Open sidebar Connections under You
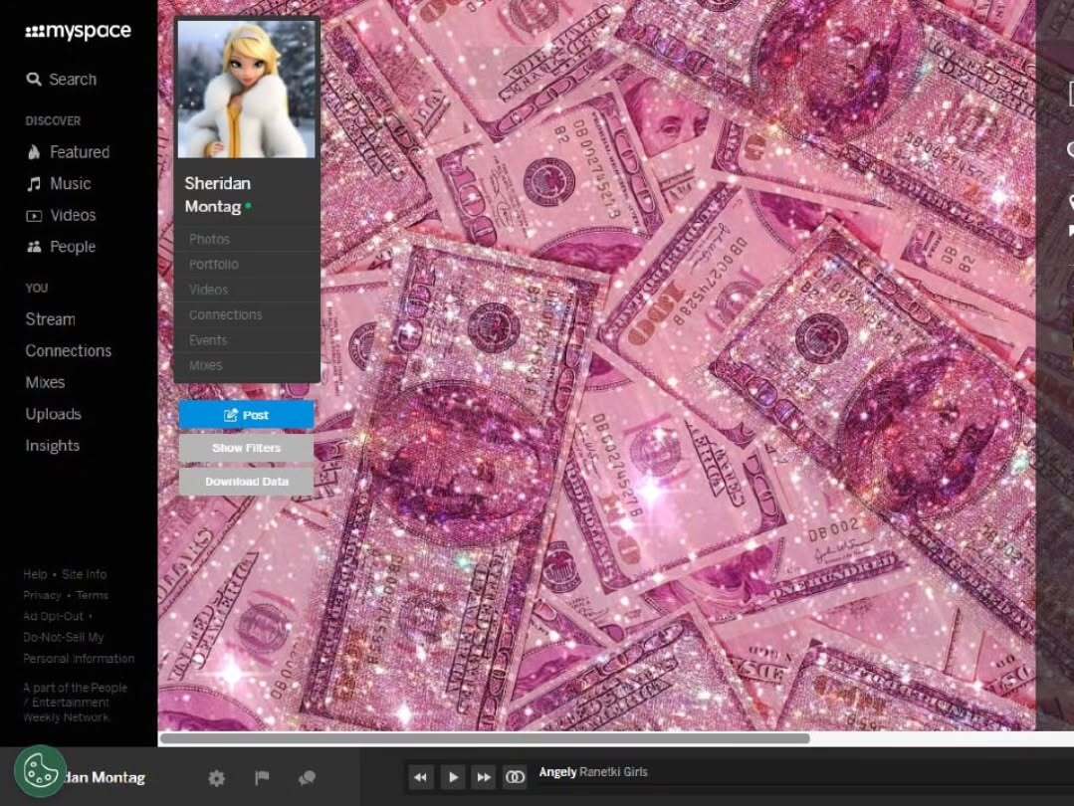Screen dimensions: 1074x806 [68, 350]
